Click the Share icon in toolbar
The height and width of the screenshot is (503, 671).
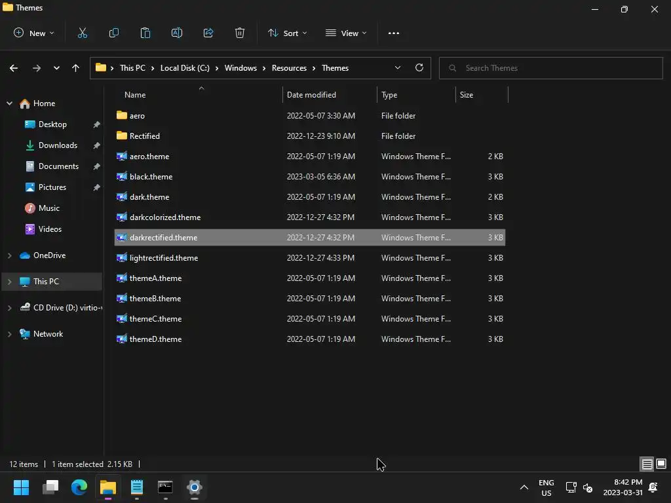click(208, 33)
